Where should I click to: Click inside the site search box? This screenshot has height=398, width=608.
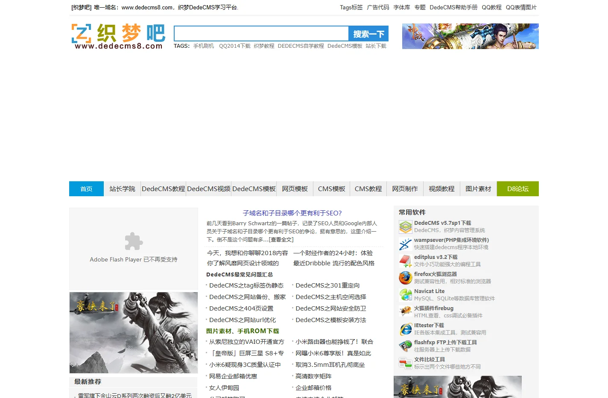(261, 34)
